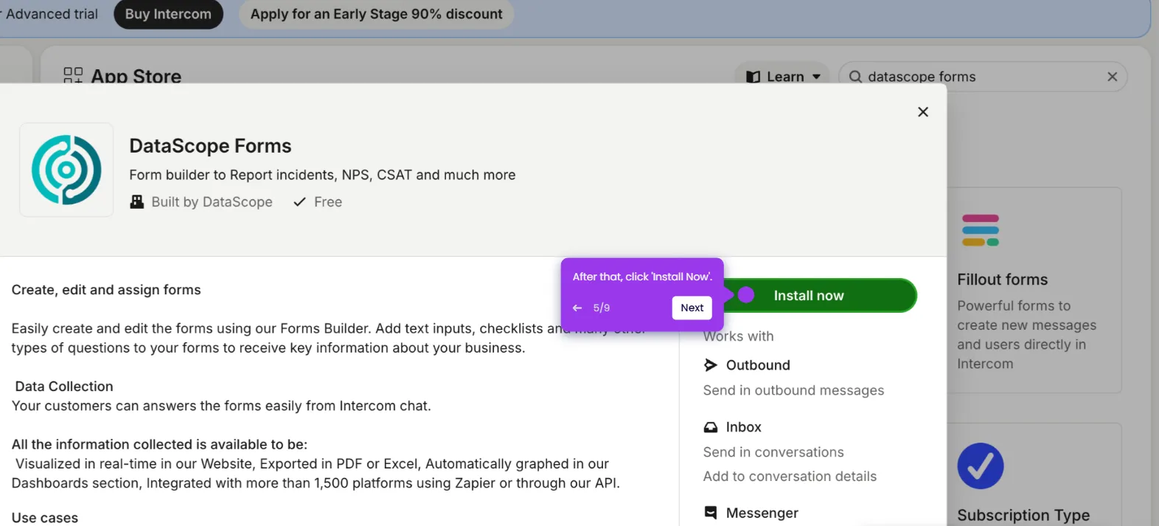Click 'Create, edit and assign forms' heading

(x=106, y=290)
